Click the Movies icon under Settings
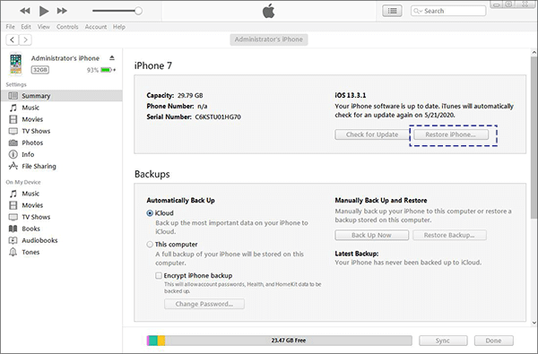538x354 pixels. click(13, 119)
